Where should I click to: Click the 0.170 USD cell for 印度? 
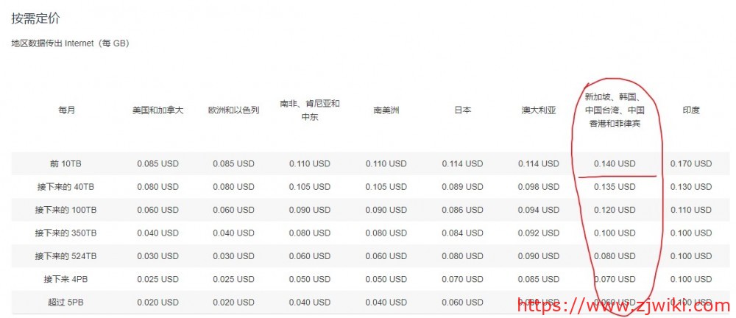point(691,164)
